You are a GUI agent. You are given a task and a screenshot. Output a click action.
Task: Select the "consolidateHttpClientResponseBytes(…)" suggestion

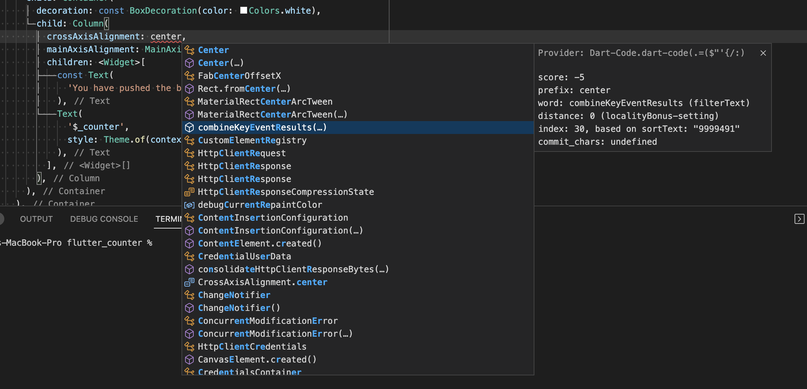(x=293, y=269)
